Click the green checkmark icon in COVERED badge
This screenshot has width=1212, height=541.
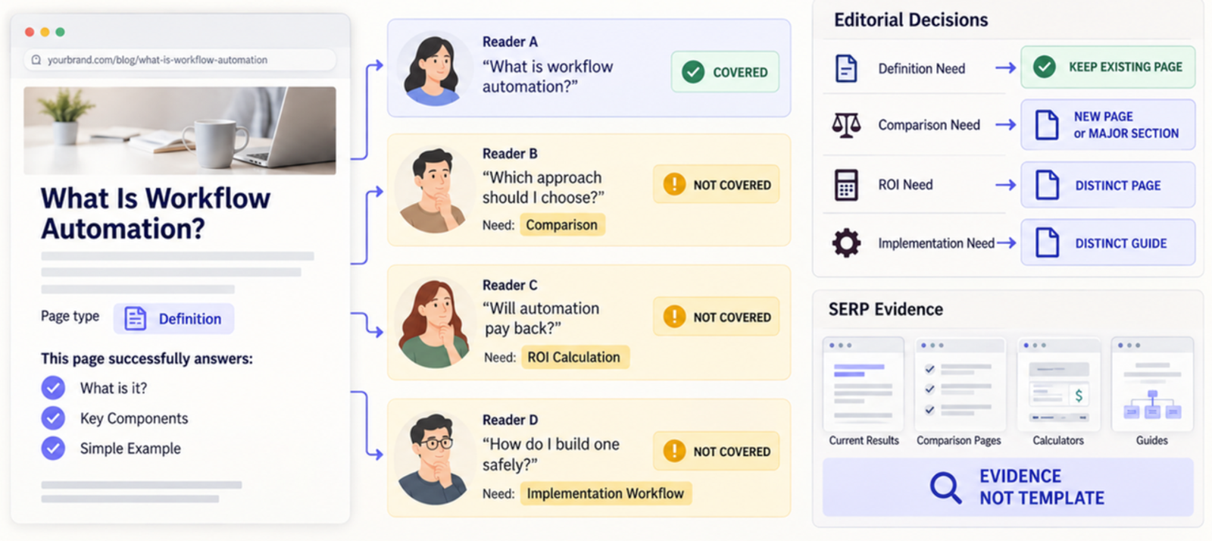(693, 72)
